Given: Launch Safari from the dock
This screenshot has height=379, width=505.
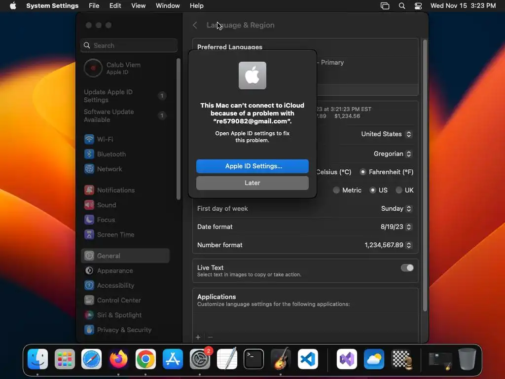Looking at the screenshot, I should tap(91, 359).
